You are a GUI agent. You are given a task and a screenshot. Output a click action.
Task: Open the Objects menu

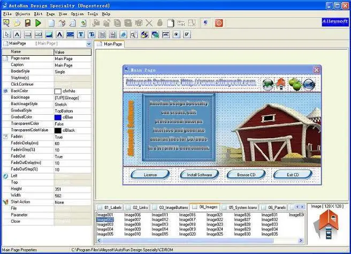(22, 14)
